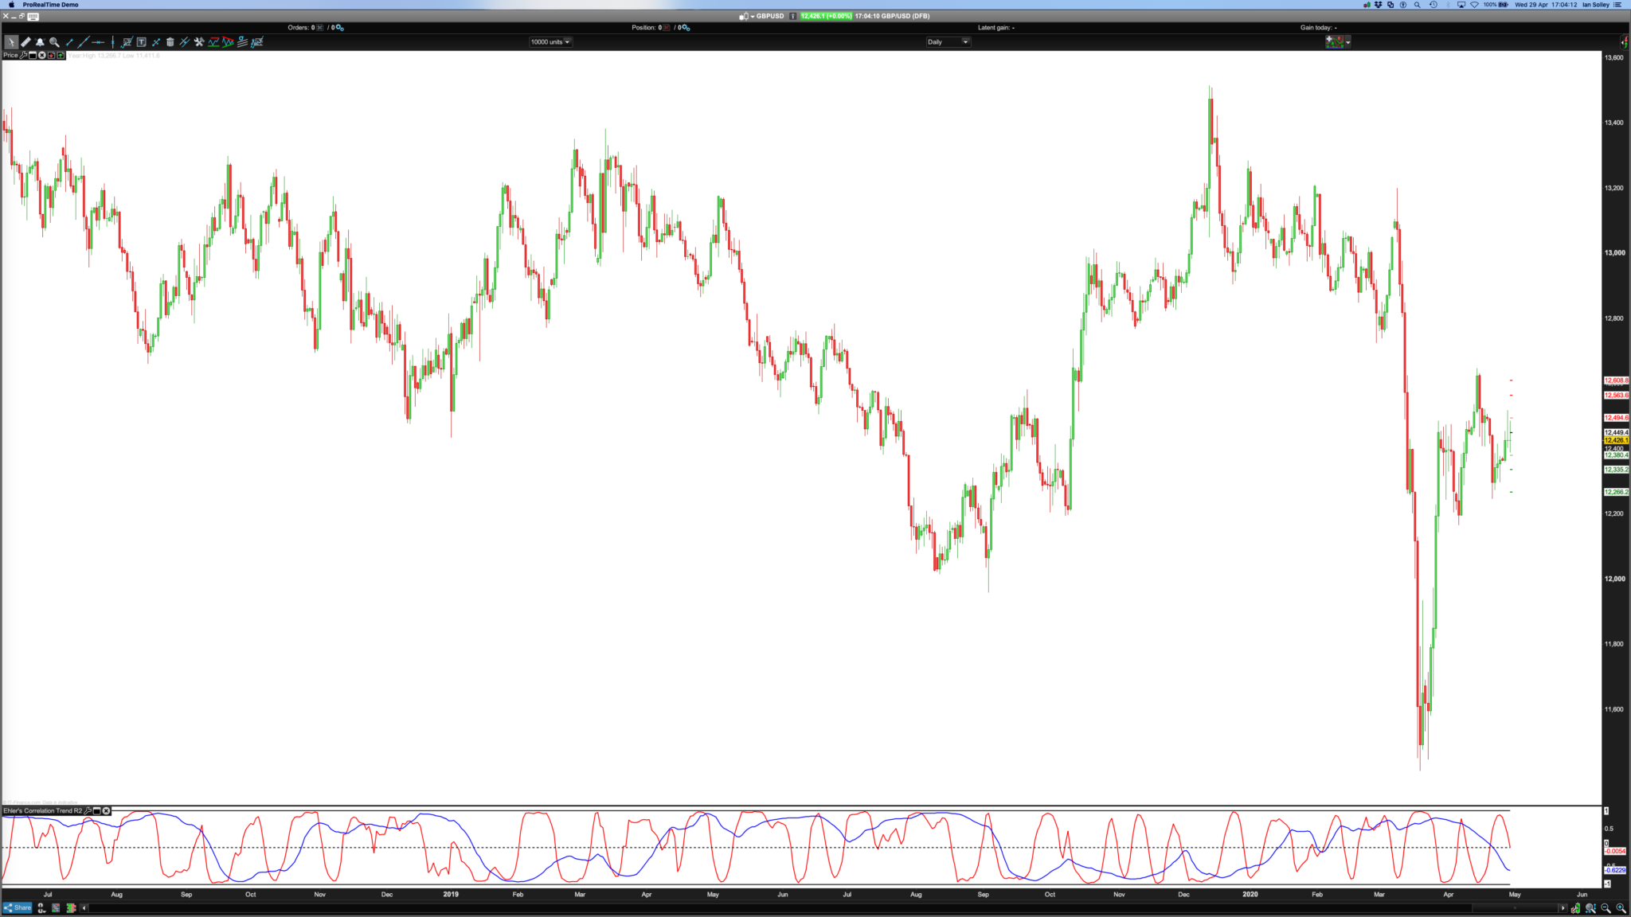Image resolution: width=1631 pixels, height=917 pixels.
Task: Open ProRealTime Demo menu bar item
Action: (x=50, y=5)
